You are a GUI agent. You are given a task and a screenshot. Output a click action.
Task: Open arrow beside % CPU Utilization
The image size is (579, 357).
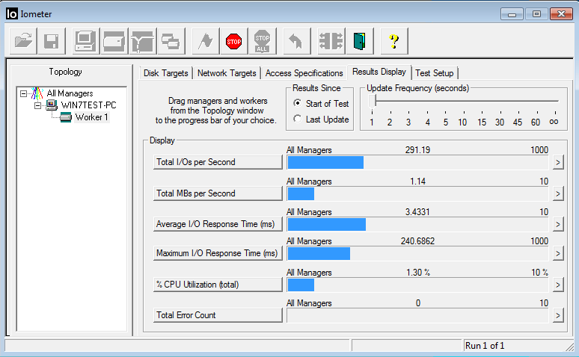point(558,285)
